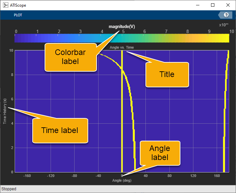236x193 pixels.
Task: Click the Angle (deg) axis label
Action: (122, 180)
